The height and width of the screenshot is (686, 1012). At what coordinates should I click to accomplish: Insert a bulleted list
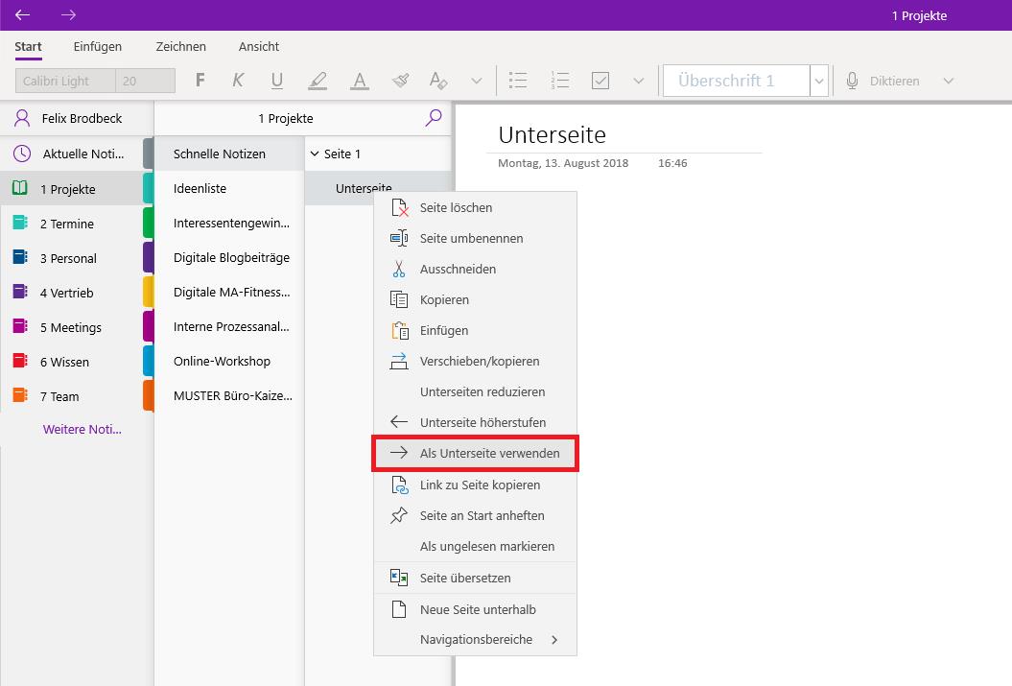(518, 80)
